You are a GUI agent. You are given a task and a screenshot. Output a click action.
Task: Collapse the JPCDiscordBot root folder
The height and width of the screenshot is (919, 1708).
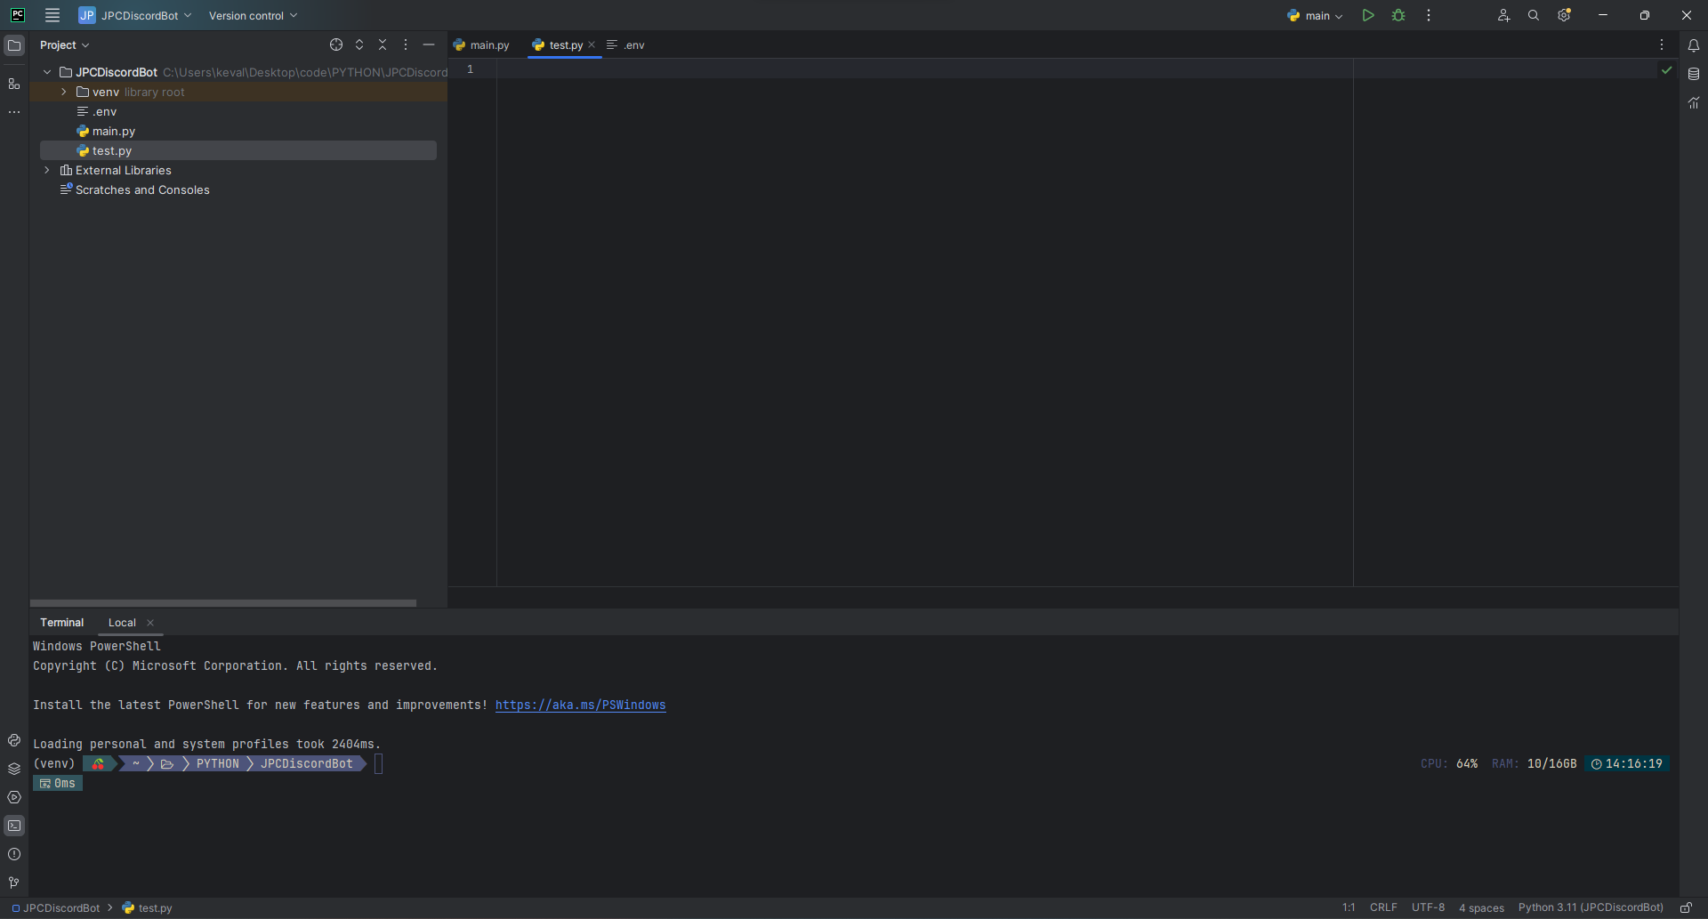(47, 72)
